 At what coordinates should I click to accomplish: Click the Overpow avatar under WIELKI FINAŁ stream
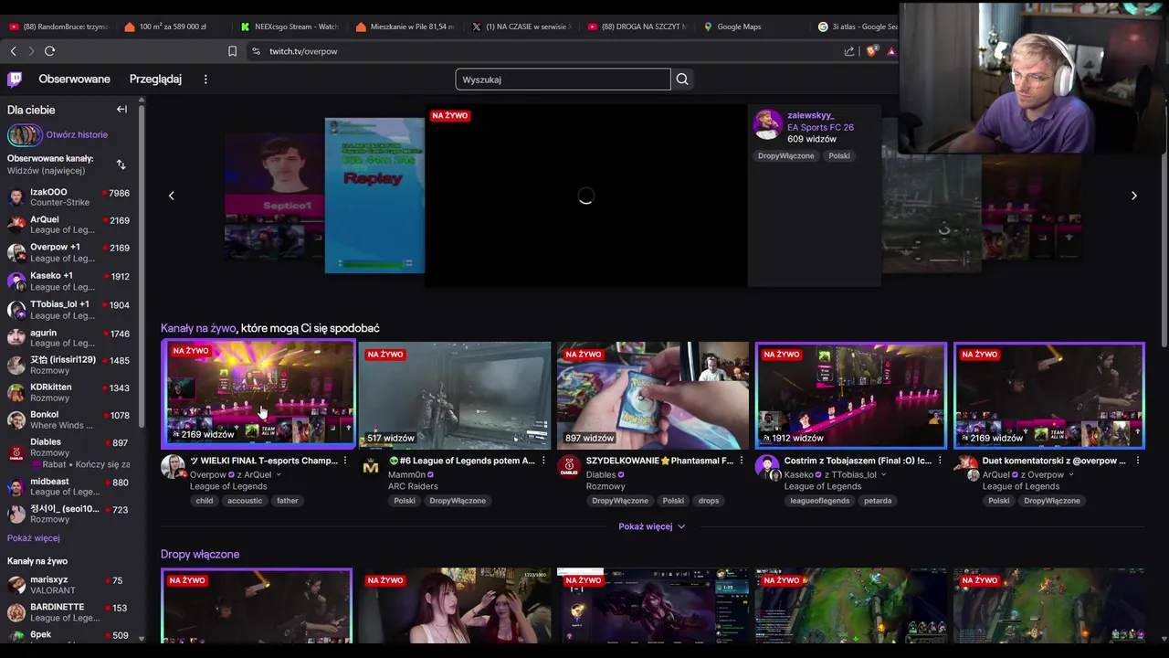pos(173,467)
